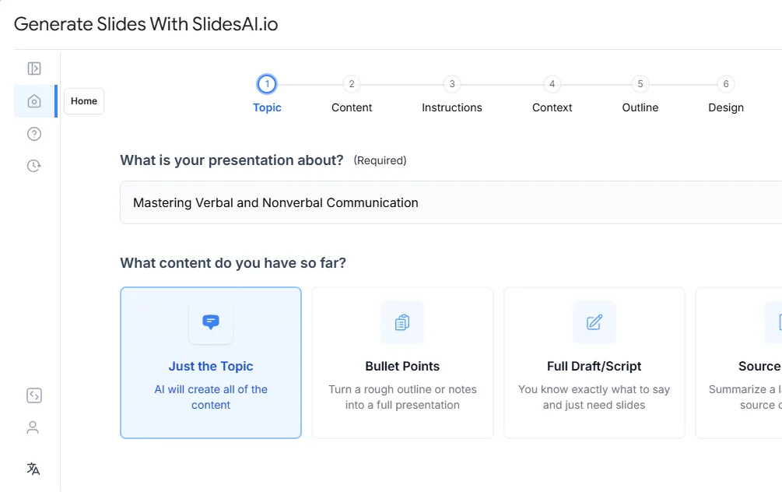782x499 pixels.
Task: Click the Home tooltip label
Action: 84,101
